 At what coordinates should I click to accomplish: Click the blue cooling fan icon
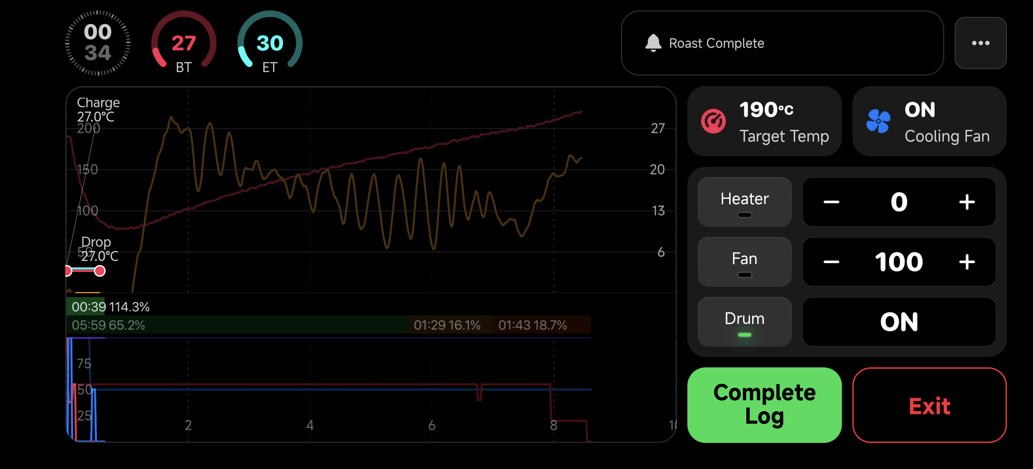[x=878, y=121]
